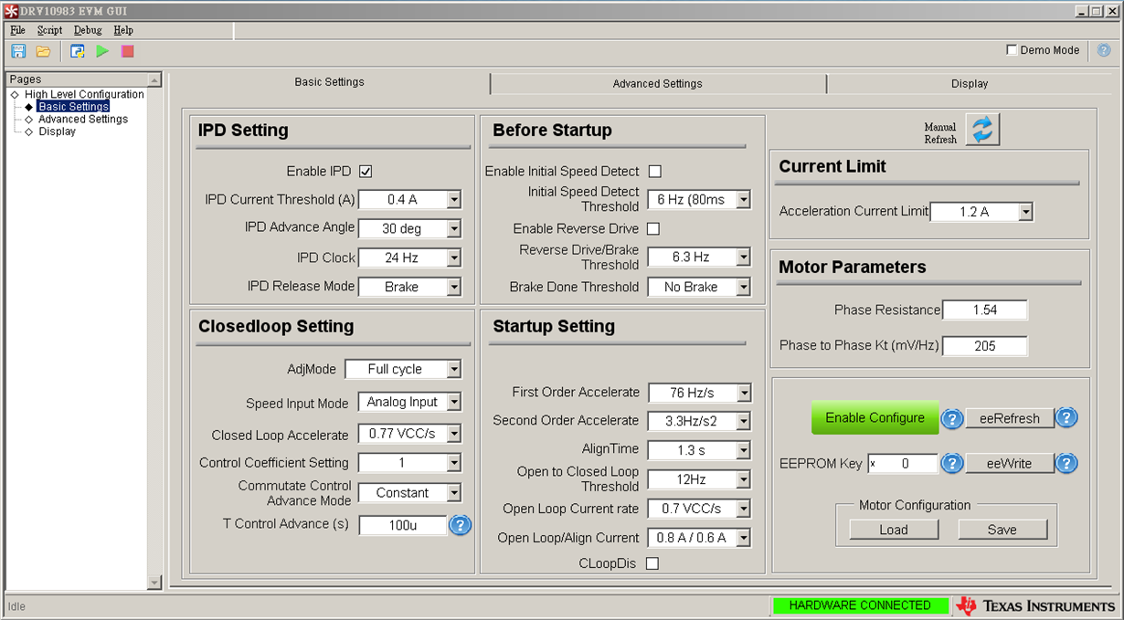Uncheck the Enable IPD checkbox
This screenshot has width=1124, height=620.
pyautogui.click(x=366, y=171)
